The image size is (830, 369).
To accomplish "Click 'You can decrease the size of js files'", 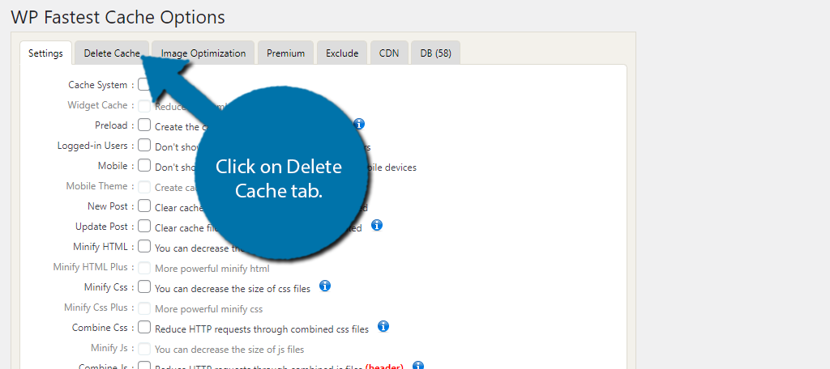I will (229, 350).
